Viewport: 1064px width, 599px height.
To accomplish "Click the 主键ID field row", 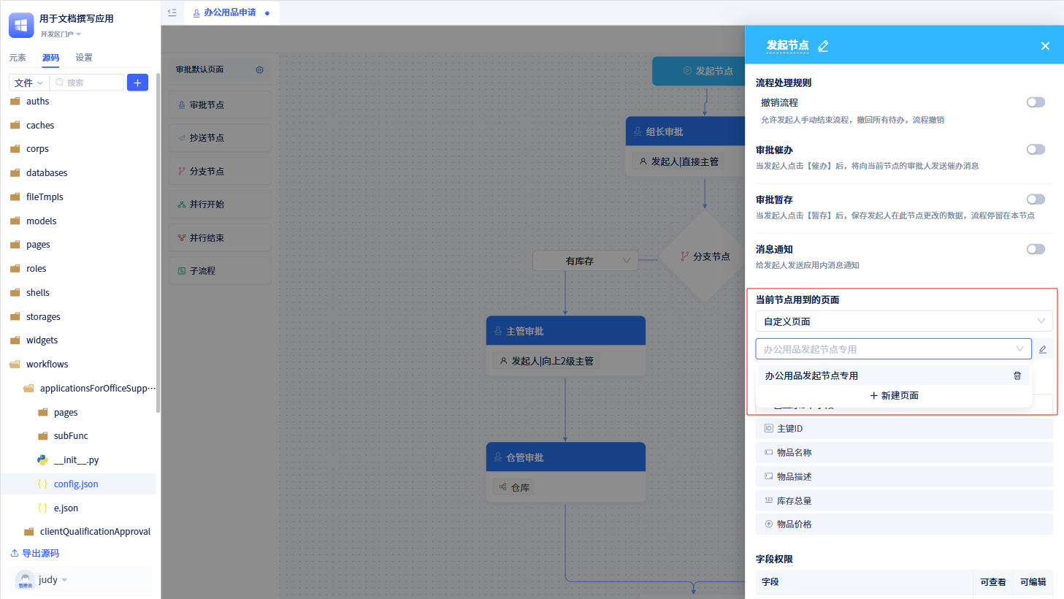I will (x=904, y=429).
